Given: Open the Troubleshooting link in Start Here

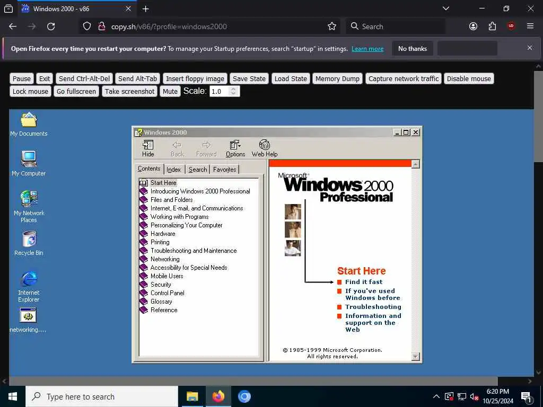Looking at the screenshot, I should click(373, 307).
